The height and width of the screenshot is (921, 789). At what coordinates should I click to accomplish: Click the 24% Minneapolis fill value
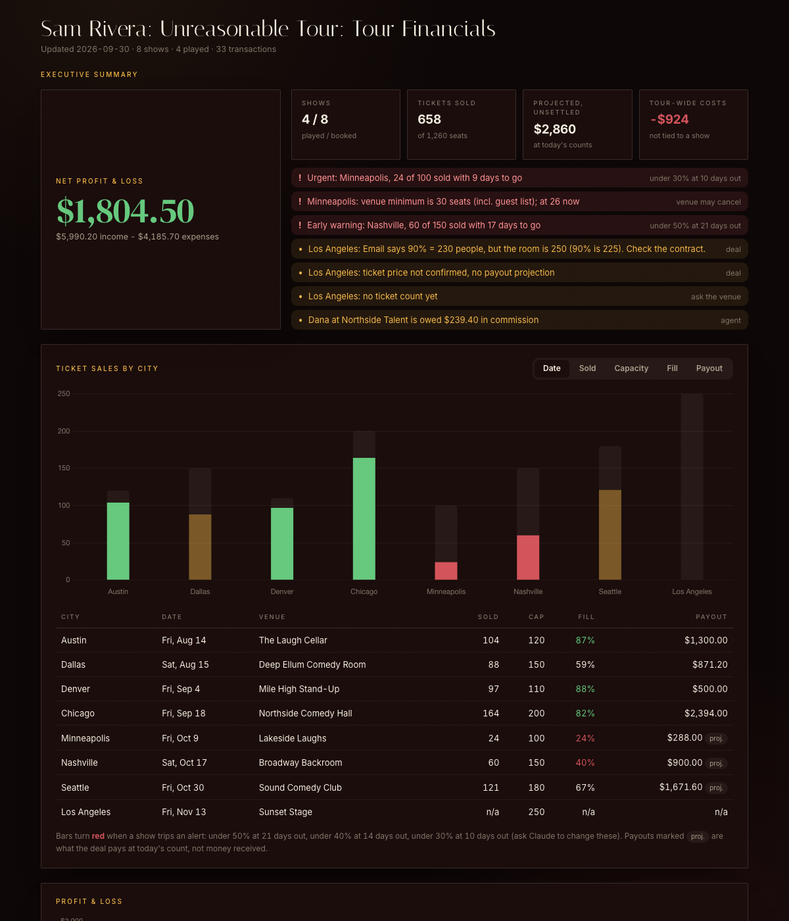[585, 738]
